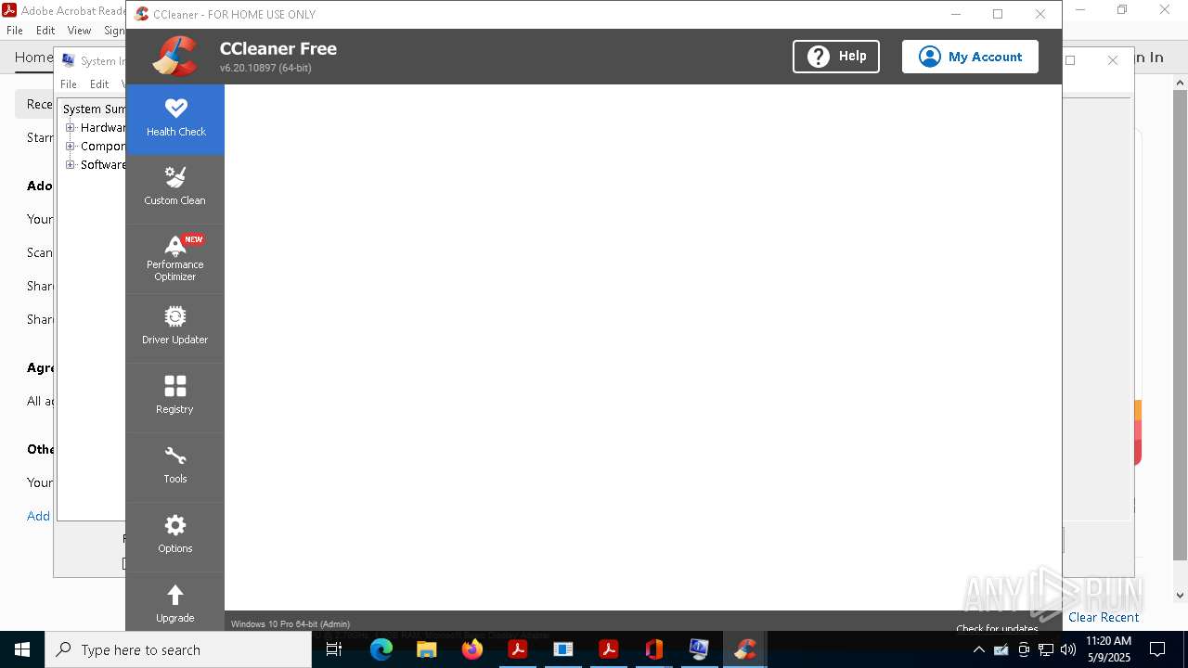Screen dimensions: 1188x668
Task: Open Microsoft Office from taskbar
Action: (x=653, y=649)
